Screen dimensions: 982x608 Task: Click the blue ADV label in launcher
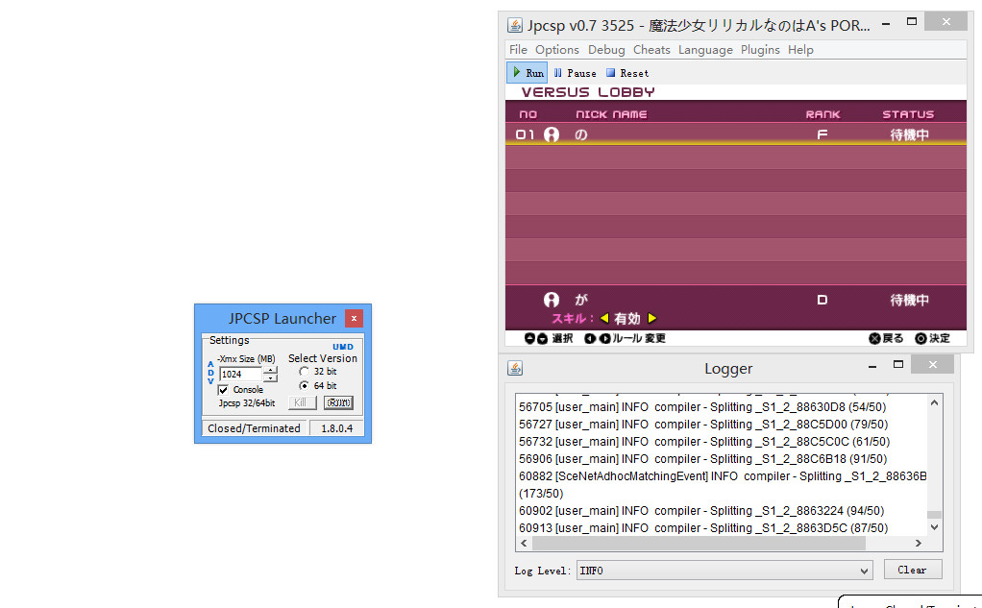[x=210, y=373]
